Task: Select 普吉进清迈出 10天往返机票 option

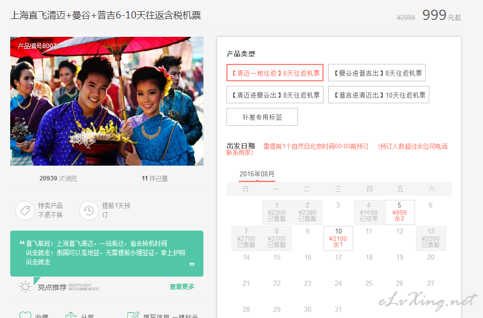Action: [x=379, y=95]
